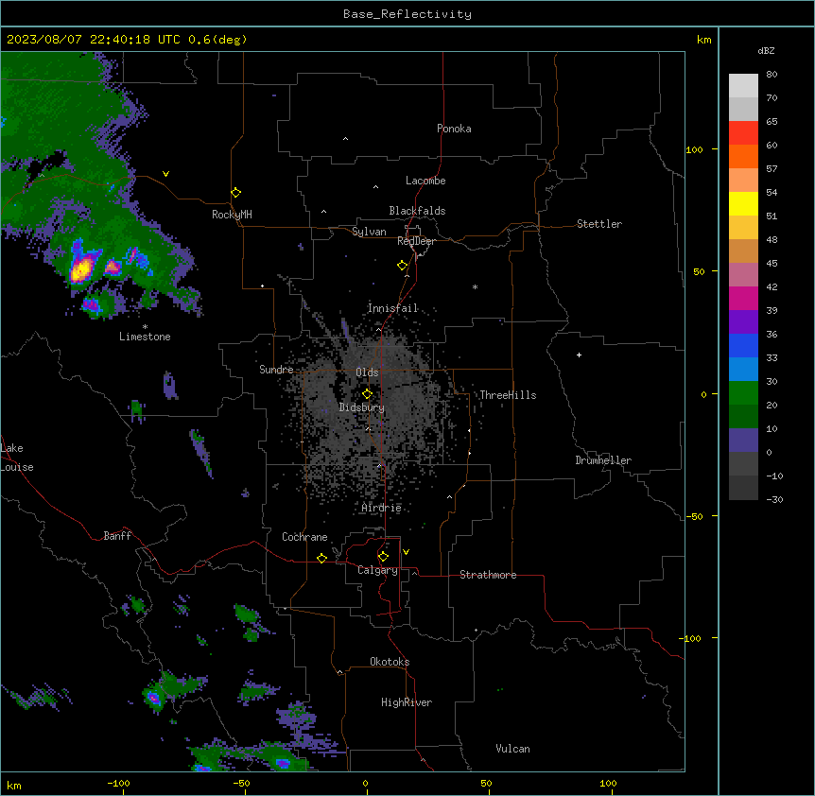Screen dimensions: 815x796
Task: Click the yellow V marker east of Calgary
Action: (x=406, y=552)
